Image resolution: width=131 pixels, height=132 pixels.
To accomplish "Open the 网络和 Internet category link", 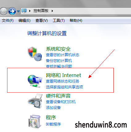I will tap(63, 75).
